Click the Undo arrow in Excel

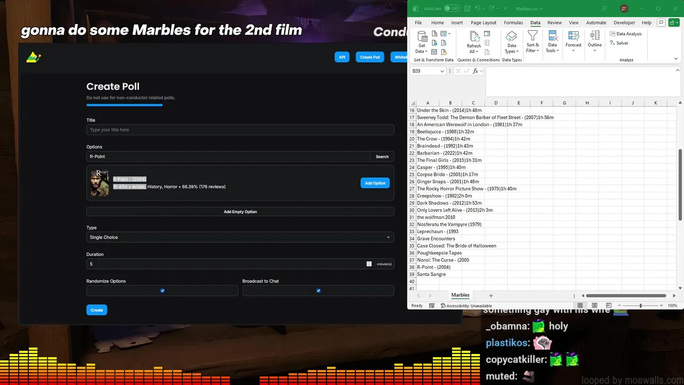[x=477, y=9]
